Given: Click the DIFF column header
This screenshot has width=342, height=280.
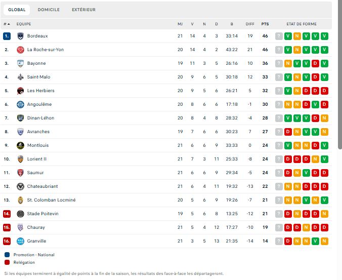Looking at the screenshot, I should (x=250, y=24).
